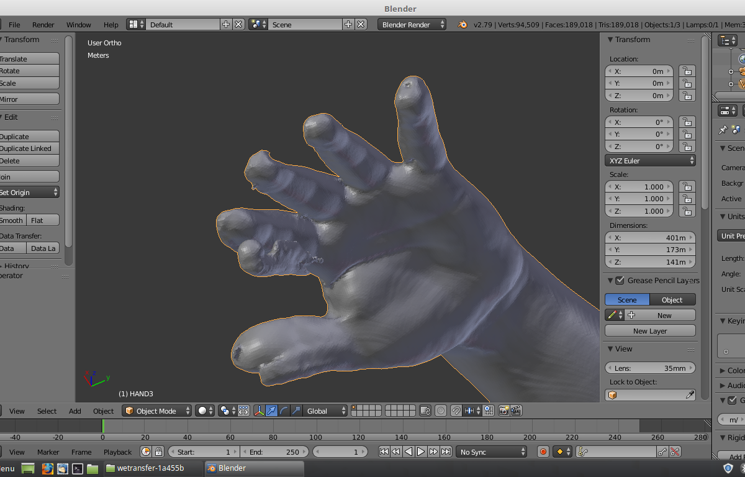Open the Window menu
The image size is (745, 477).
click(x=79, y=24)
